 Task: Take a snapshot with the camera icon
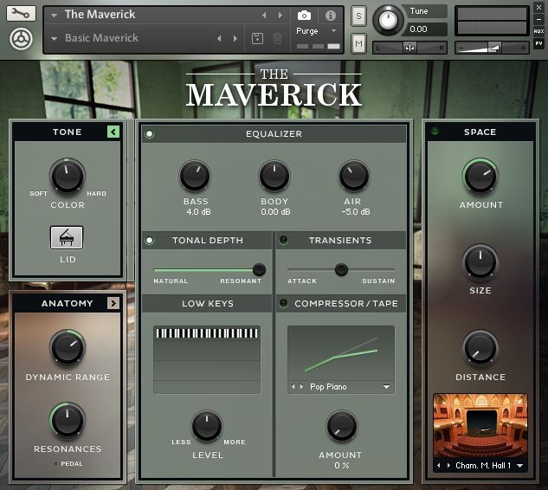tap(304, 16)
